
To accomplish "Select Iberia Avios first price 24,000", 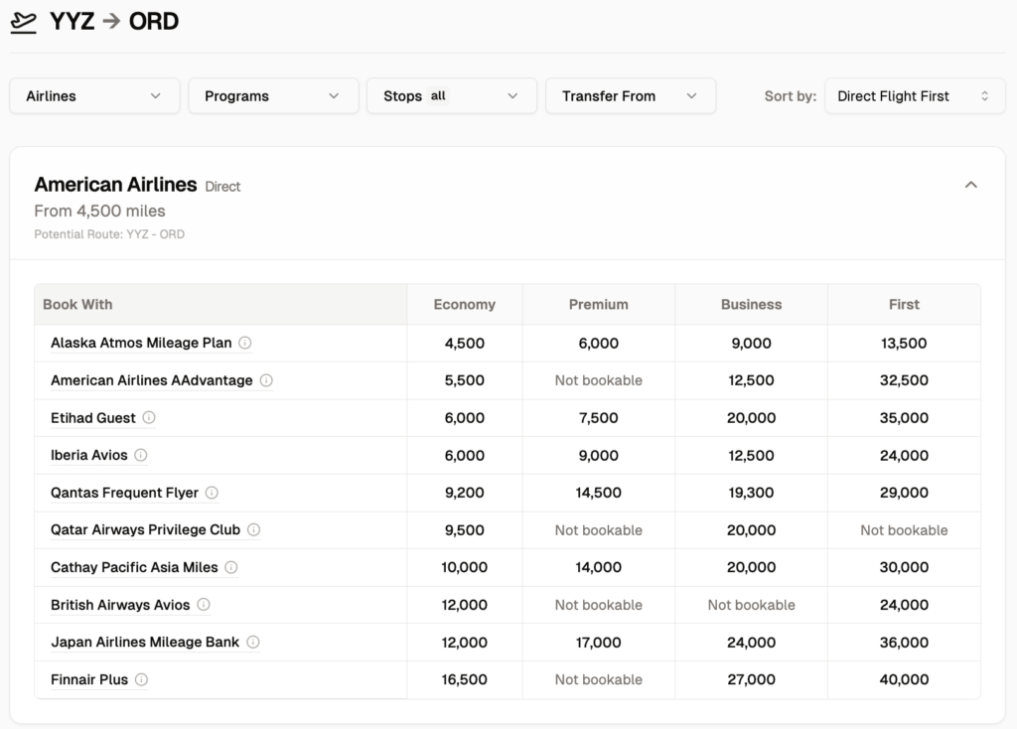I will [x=904, y=455].
